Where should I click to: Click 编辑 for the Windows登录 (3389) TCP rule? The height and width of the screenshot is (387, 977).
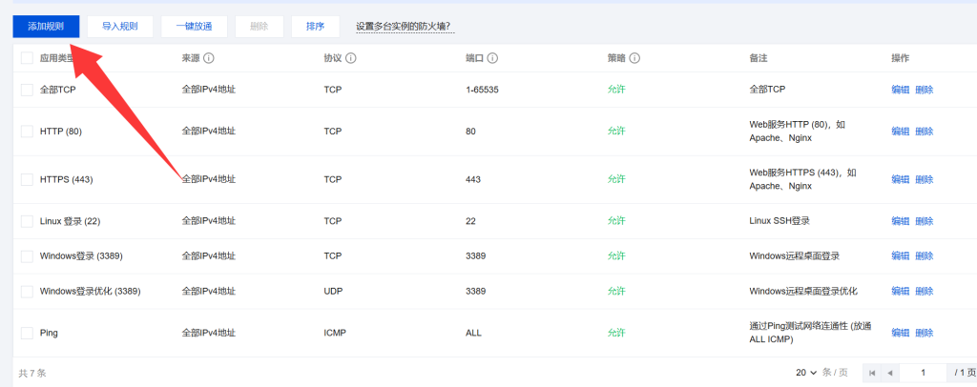point(900,255)
